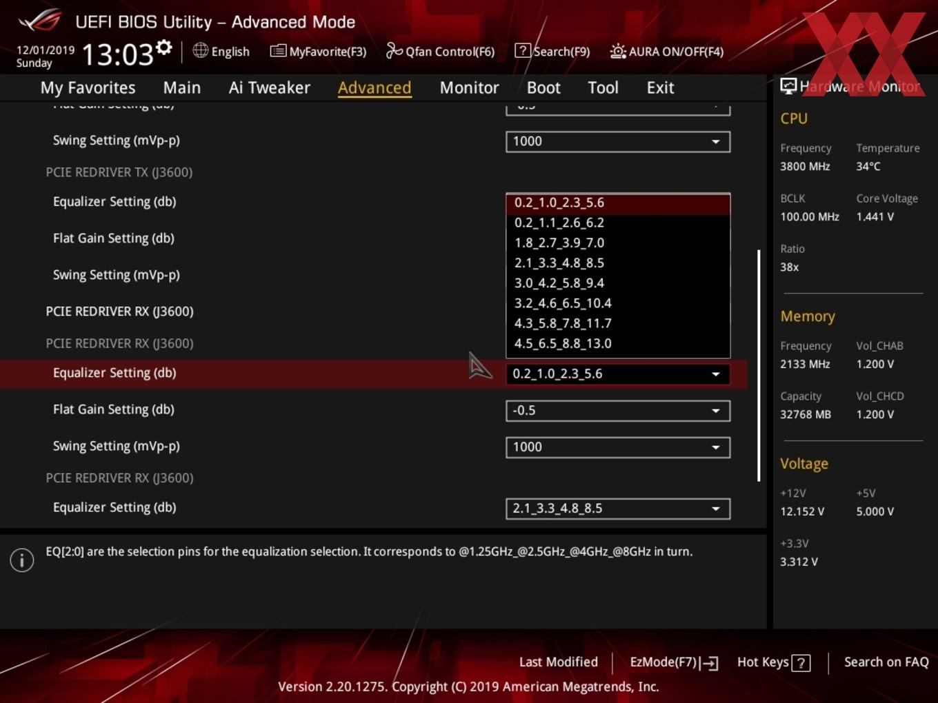Viewport: 938px width, 703px height.
Task: Launch Qfan Control(F6)
Action: [x=440, y=51]
